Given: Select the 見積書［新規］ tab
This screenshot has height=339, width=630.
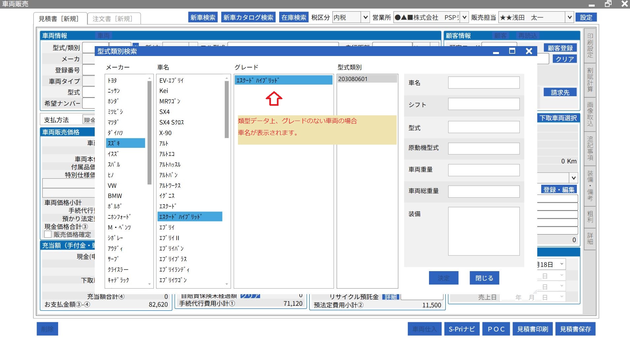Looking at the screenshot, I should 59,19.
